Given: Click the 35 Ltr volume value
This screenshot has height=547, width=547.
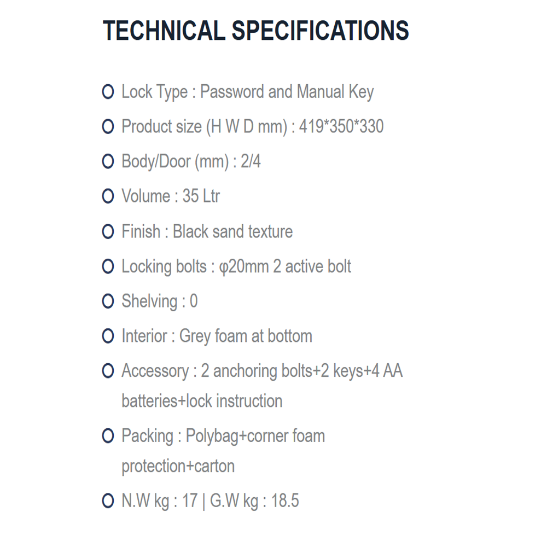Looking at the screenshot, I should [x=201, y=196].
